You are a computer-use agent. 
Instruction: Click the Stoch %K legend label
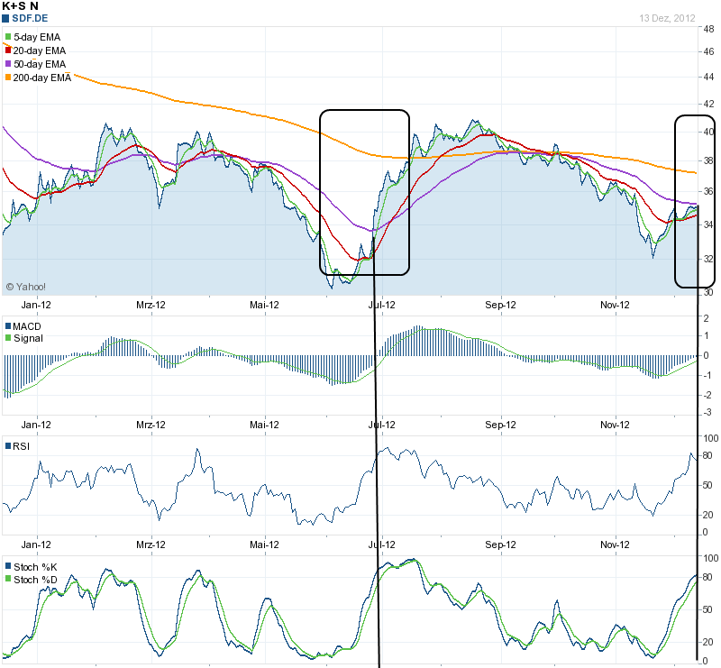(x=35, y=567)
